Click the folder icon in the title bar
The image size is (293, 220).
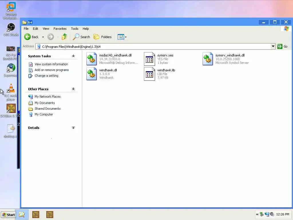[25, 22]
